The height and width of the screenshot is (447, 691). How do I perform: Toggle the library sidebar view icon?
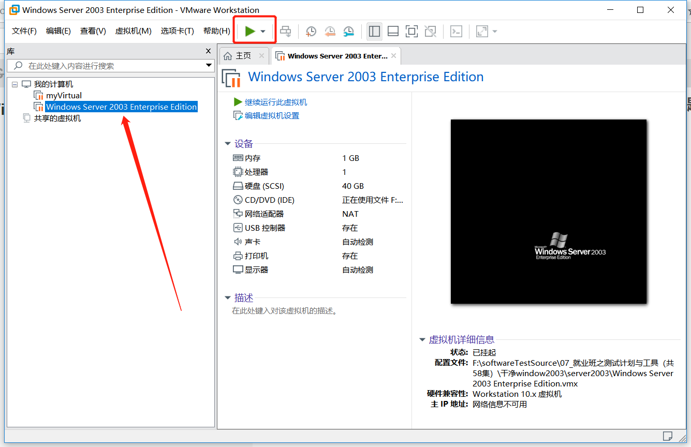(374, 32)
